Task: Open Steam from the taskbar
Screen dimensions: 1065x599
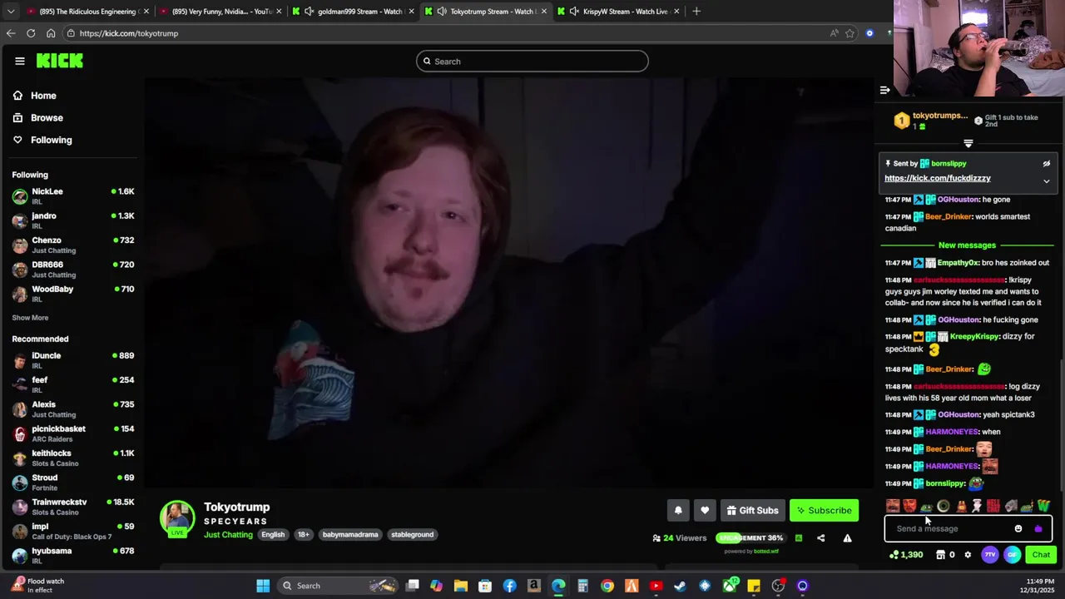Action: pos(680,586)
